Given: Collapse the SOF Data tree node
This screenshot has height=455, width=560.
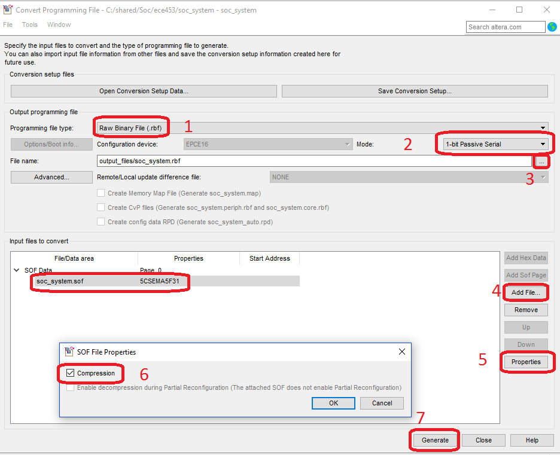Looking at the screenshot, I should click(x=16, y=270).
